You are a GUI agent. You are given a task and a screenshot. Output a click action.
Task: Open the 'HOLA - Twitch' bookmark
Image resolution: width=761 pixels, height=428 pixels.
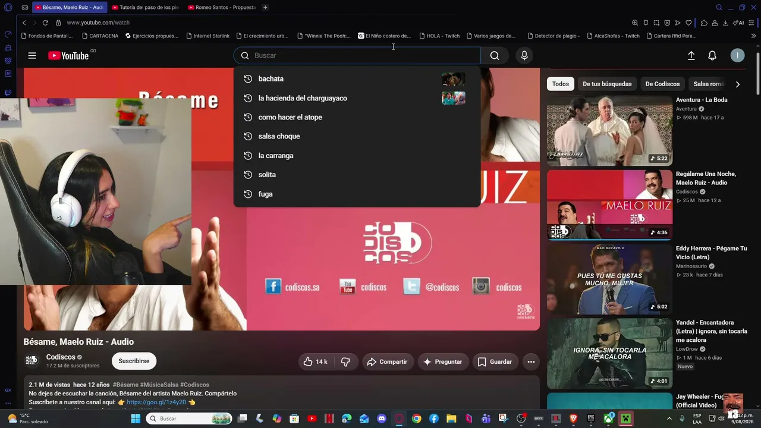pos(439,36)
